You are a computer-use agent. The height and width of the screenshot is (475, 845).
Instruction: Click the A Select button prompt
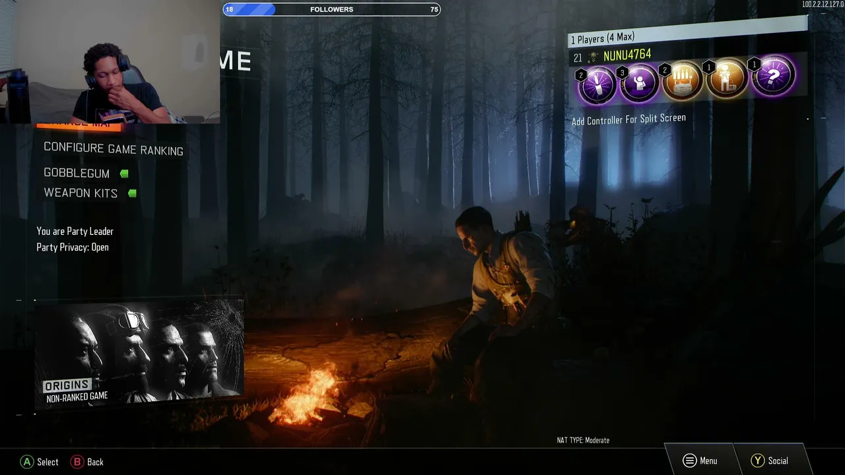click(39, 462)
